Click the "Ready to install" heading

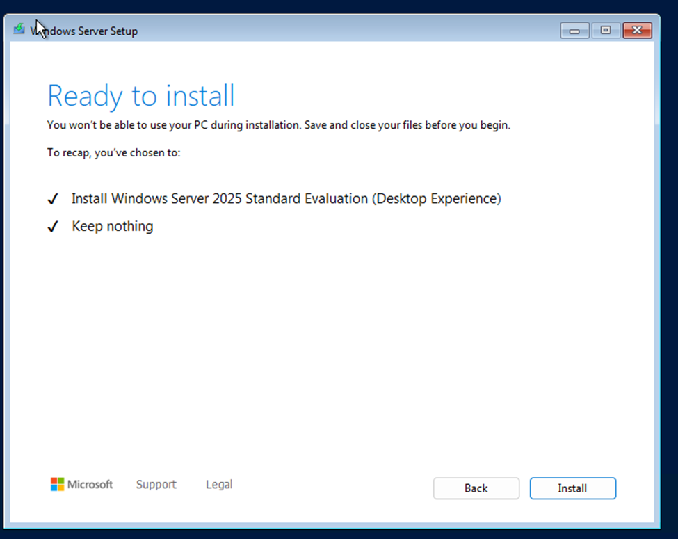[x=141, y=95]
